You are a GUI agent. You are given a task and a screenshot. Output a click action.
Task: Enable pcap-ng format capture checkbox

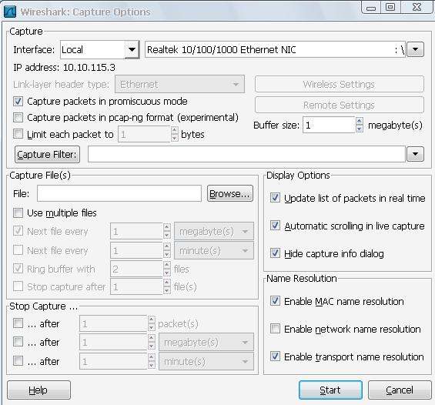[18, 117]
